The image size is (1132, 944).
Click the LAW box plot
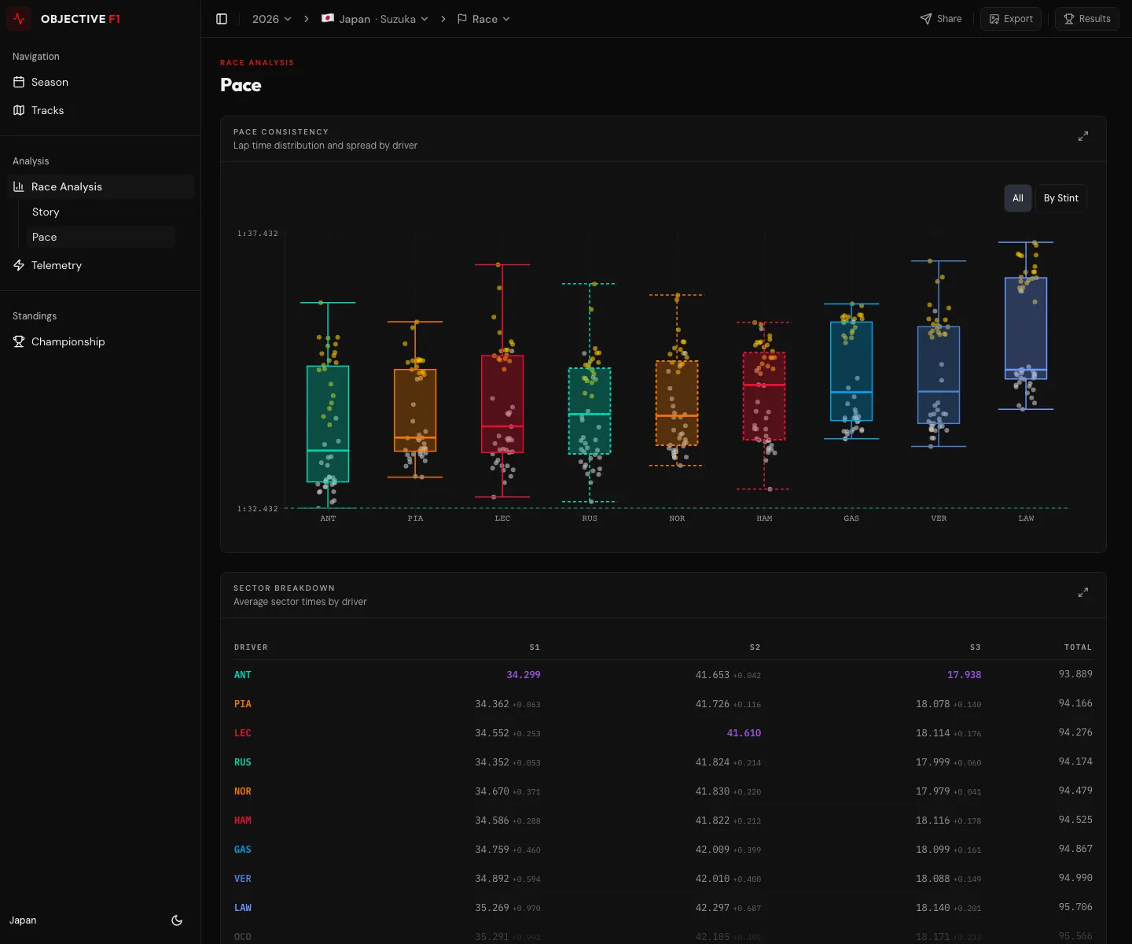(1026, 328)
